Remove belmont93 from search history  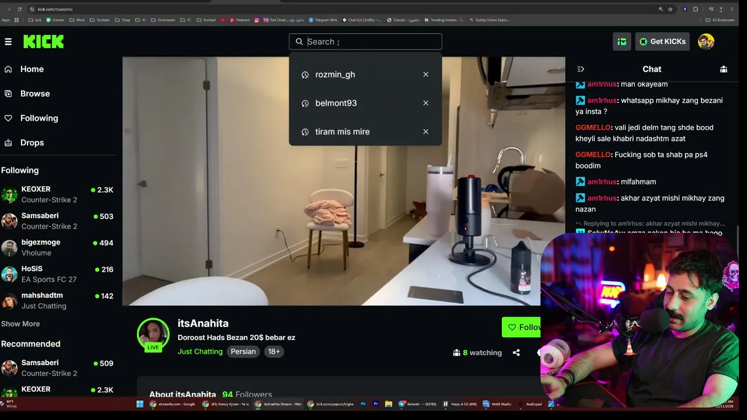click(425, 103)
